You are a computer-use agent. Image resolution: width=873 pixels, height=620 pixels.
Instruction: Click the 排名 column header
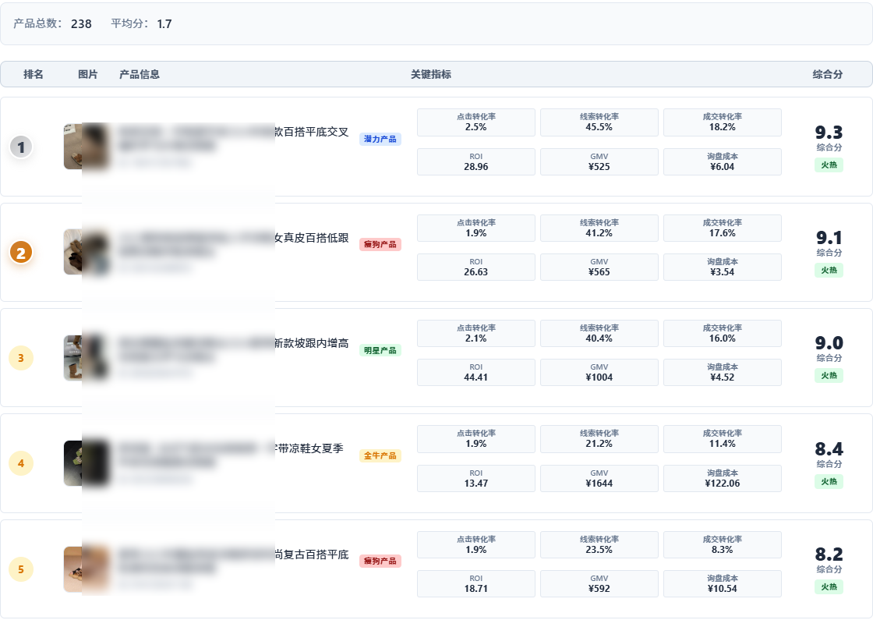pyautogui.click(x=34, y=75)
